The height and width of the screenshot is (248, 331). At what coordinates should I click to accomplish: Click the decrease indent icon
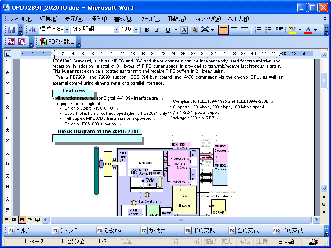pyautogui.click(x=279, y=30)
